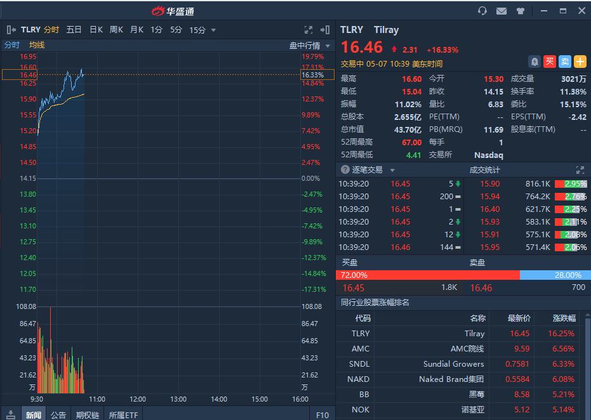Toggle the 分时 line indicator

[x=12, y=45]
